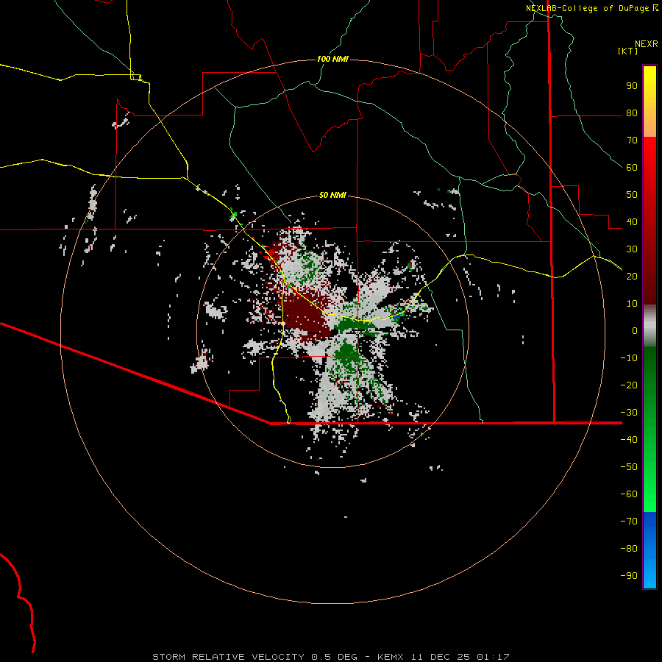This screenshot has width=662, height=662.
Task: Pick the bright green segment near -60
Action: 649,494
